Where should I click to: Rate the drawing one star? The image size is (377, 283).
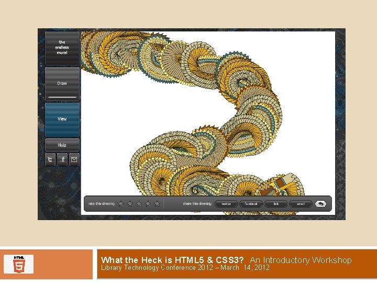121,204
